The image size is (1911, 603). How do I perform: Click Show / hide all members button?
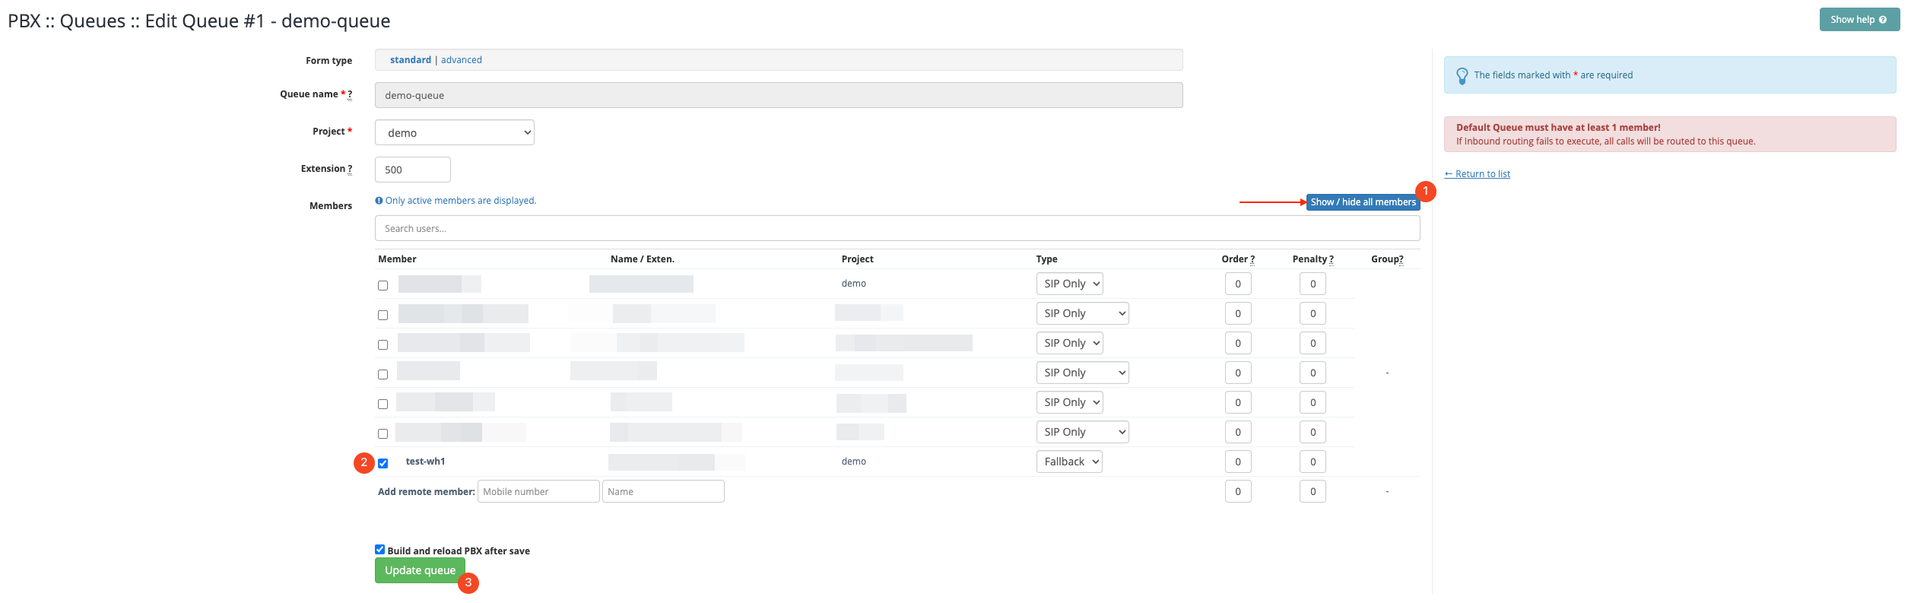[1362, 202]
